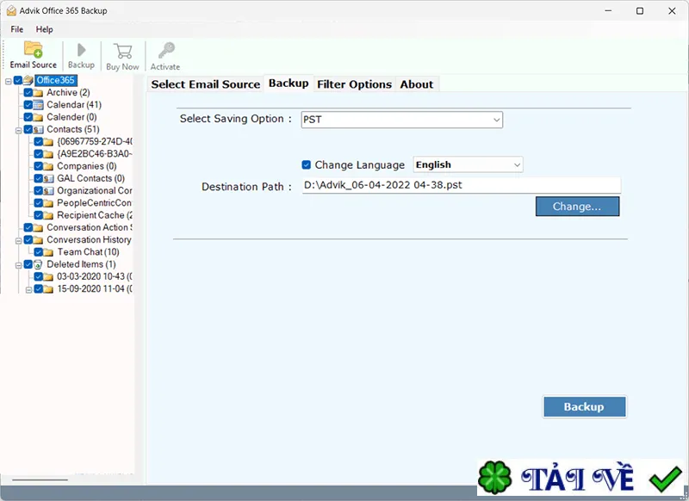The width and height of the screenshot is (689, 501).
Task: Toggle the Change Language checkbox
Action: point(307,165)
